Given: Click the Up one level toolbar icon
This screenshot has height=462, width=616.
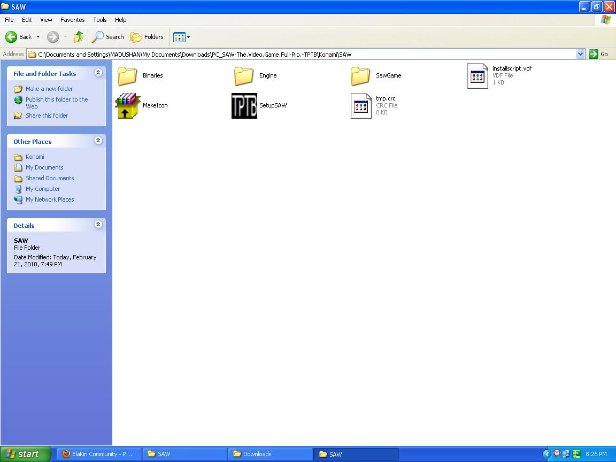Looking at the screenshot, I should tap(79, 37).
